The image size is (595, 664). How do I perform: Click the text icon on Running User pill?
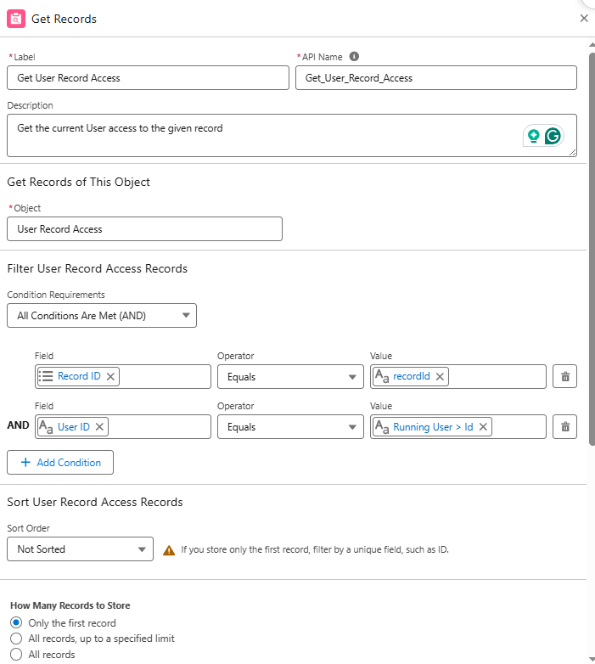pos(382,427)
